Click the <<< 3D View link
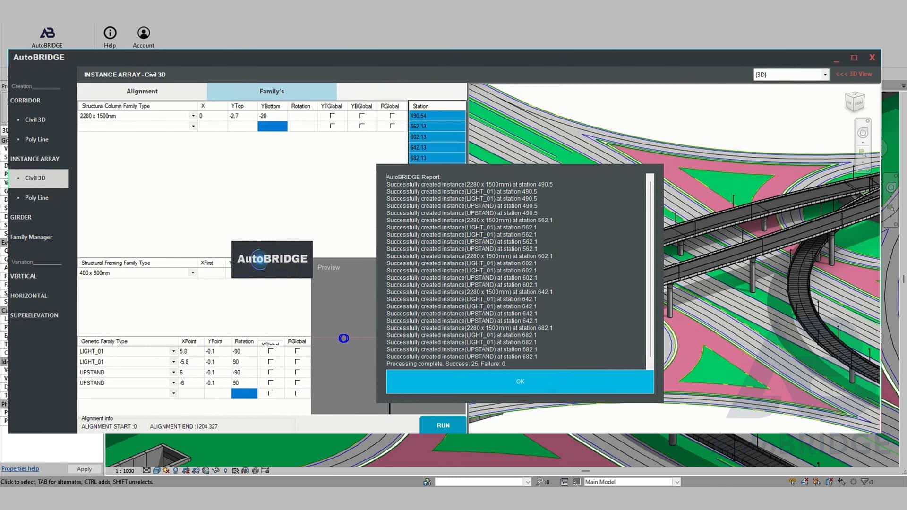 [854, 74]
